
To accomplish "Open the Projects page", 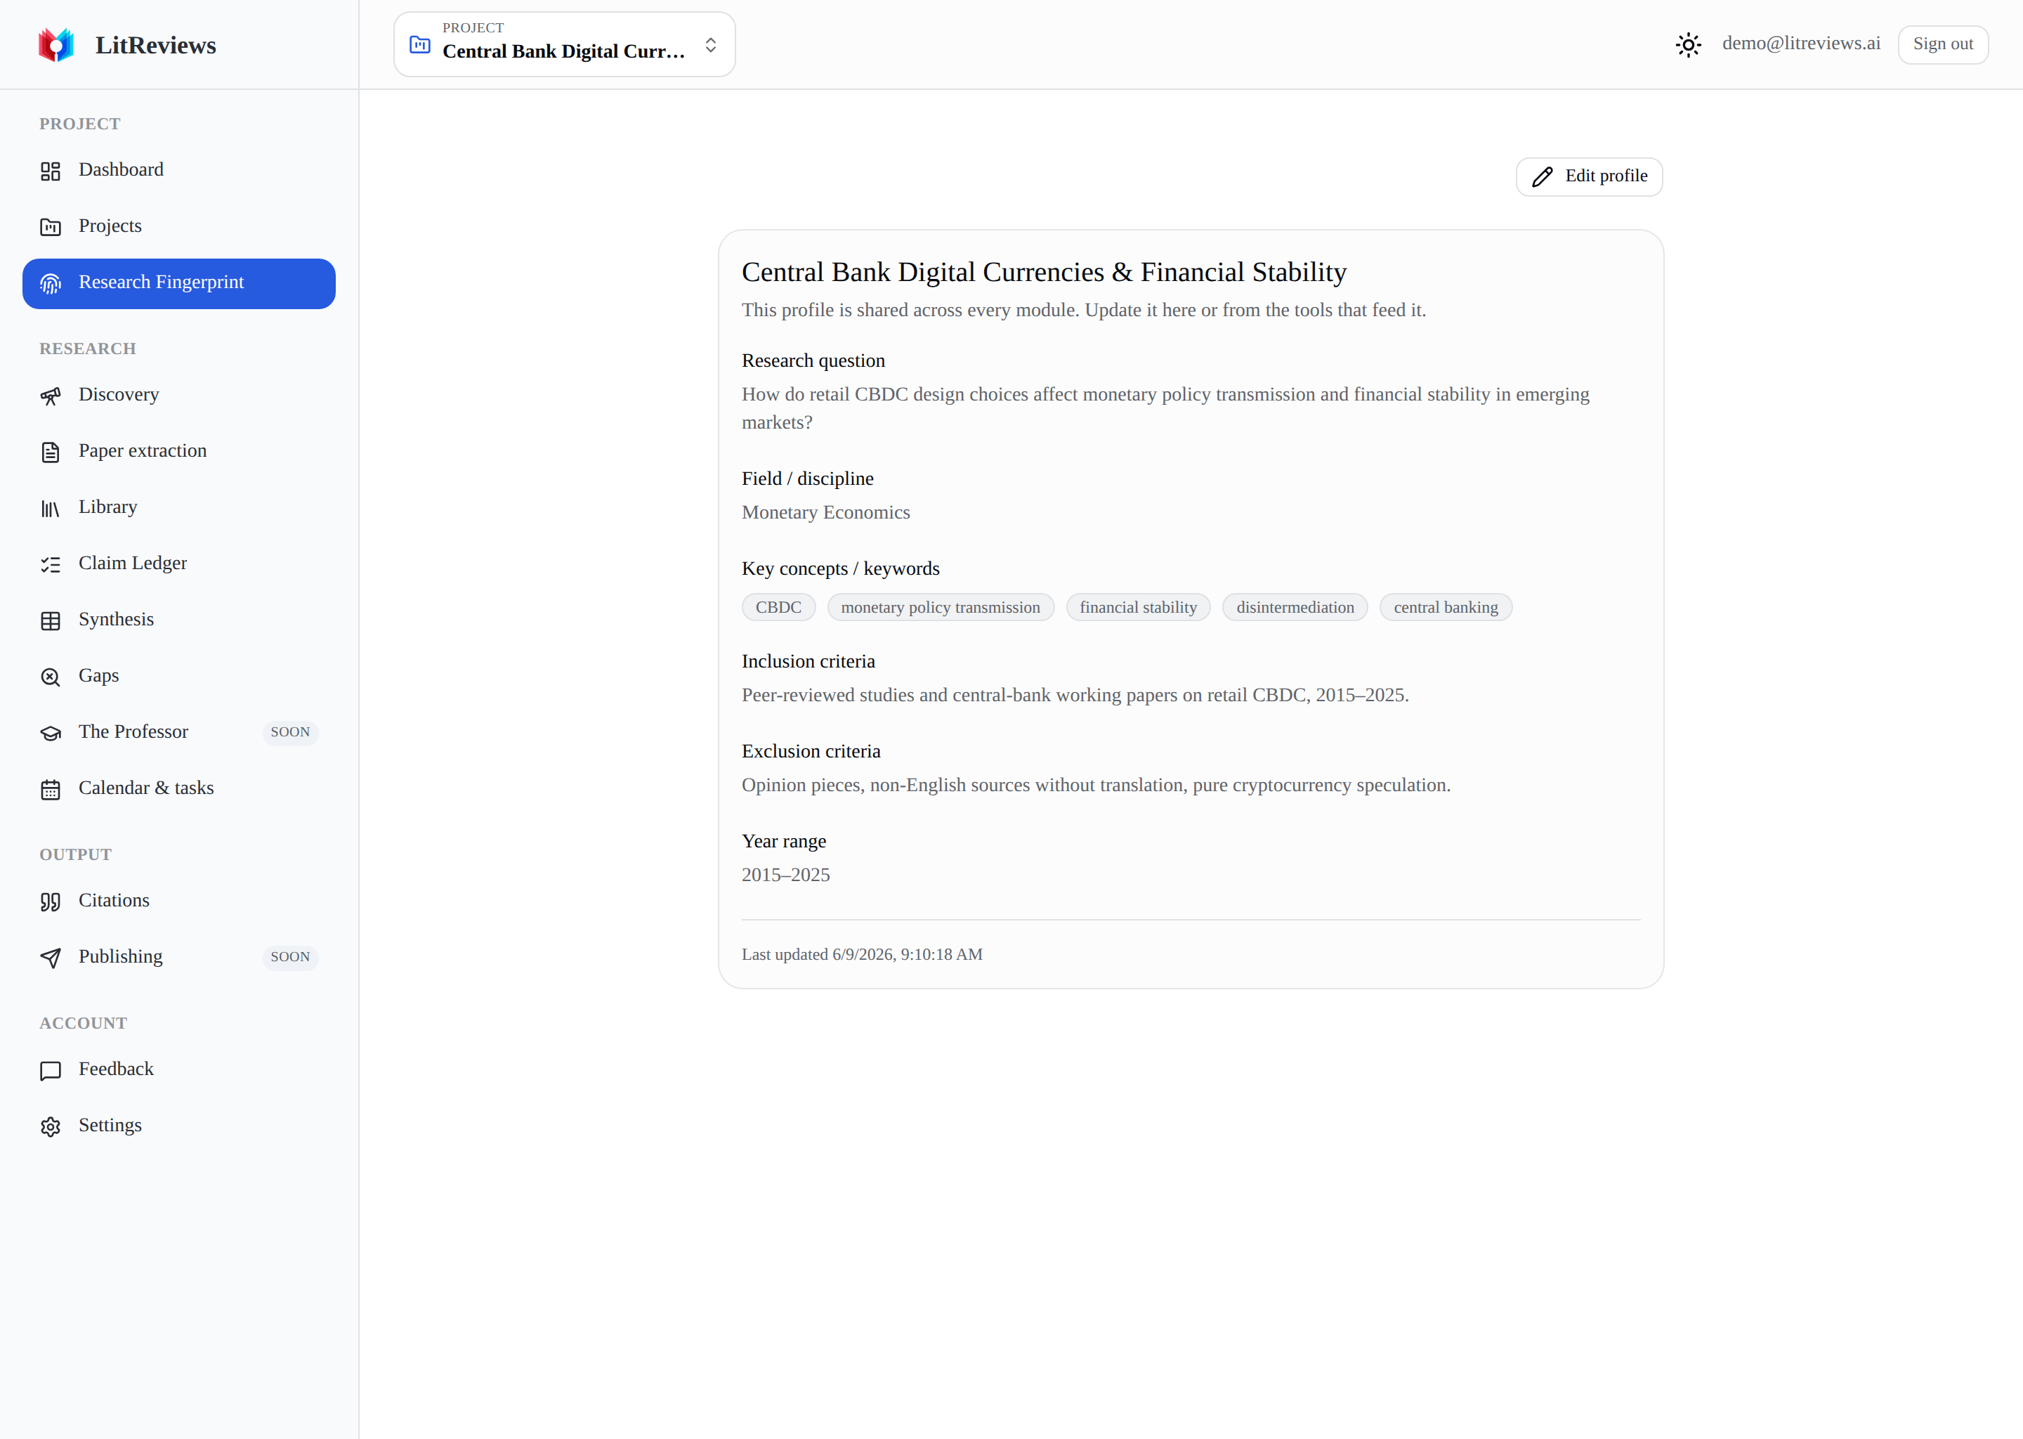I will 179,227.
